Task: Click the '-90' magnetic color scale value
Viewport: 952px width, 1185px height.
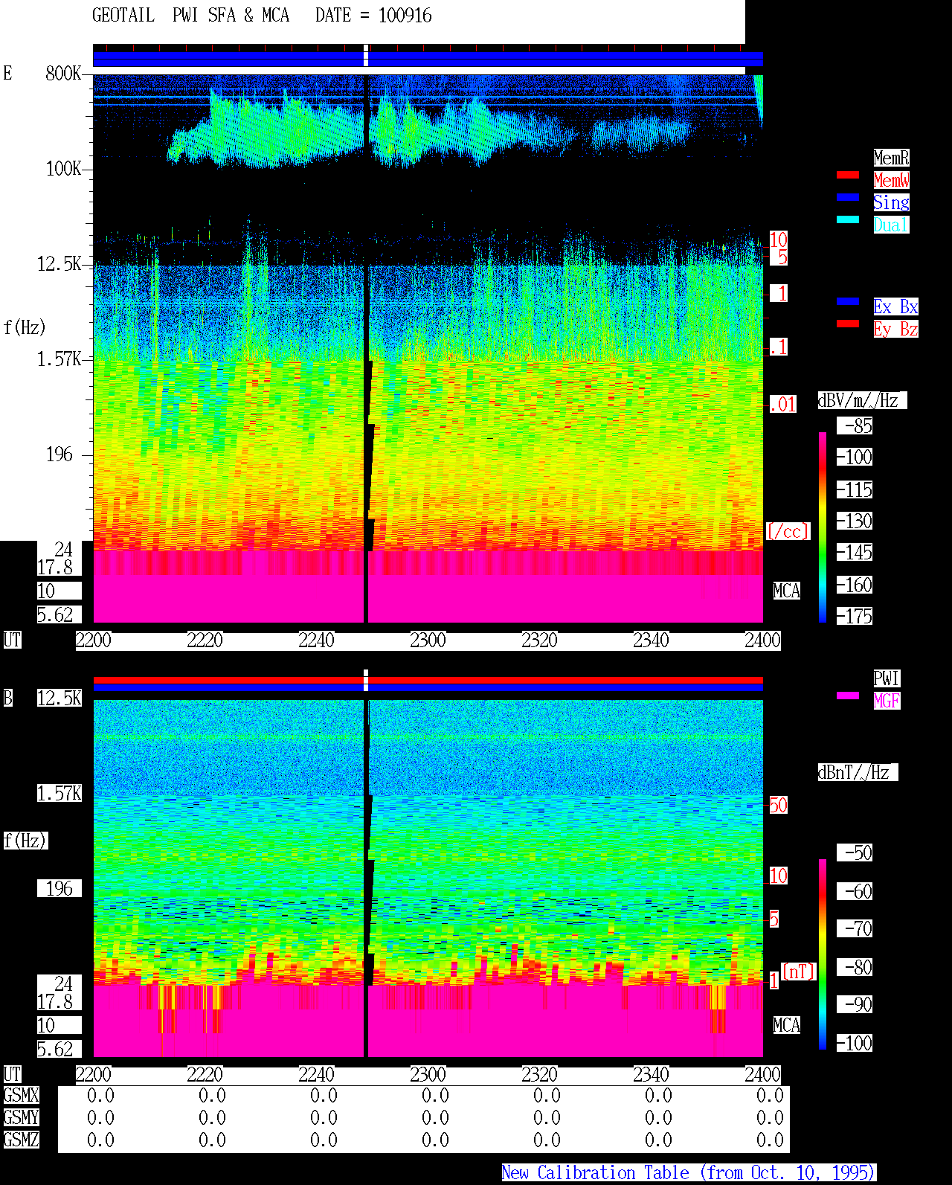Action: click(x=855, y=1004)
